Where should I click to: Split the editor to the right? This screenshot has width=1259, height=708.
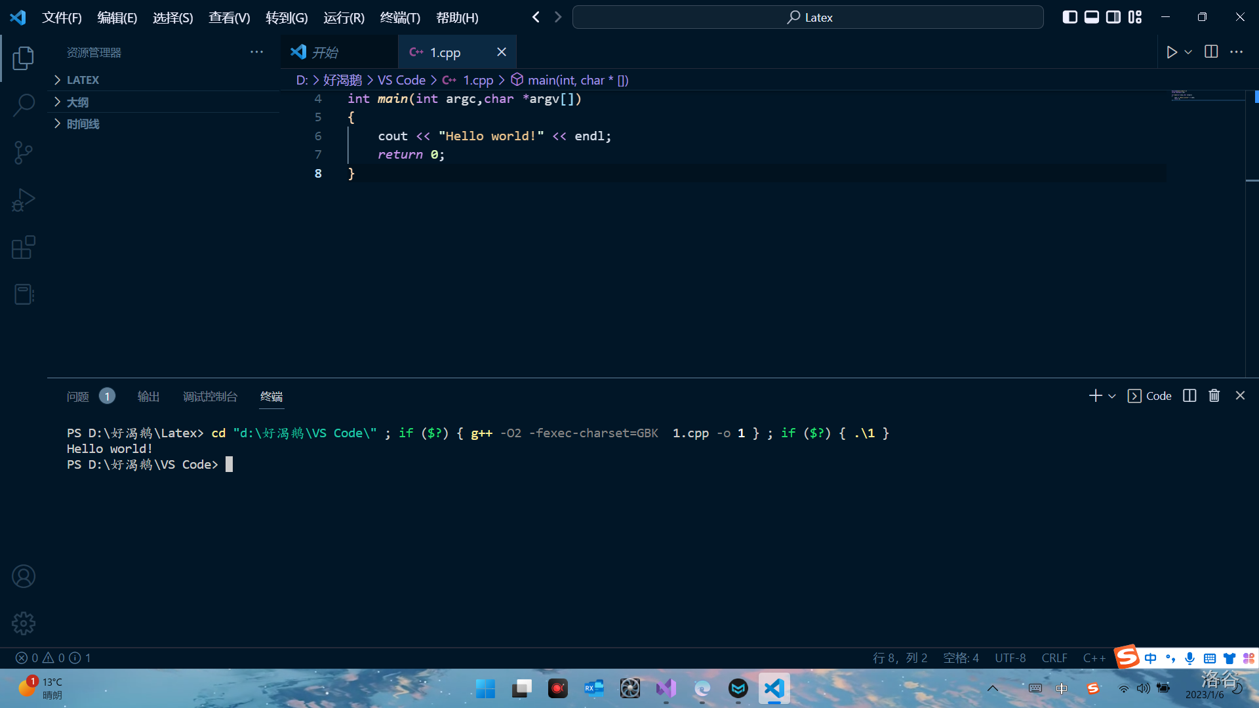[1211, 52]
